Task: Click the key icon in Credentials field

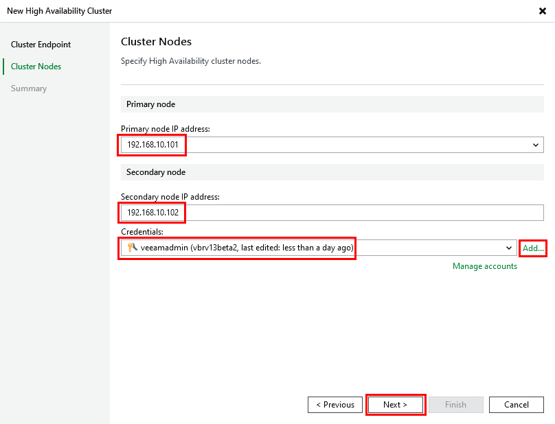Action: [133, 248]
